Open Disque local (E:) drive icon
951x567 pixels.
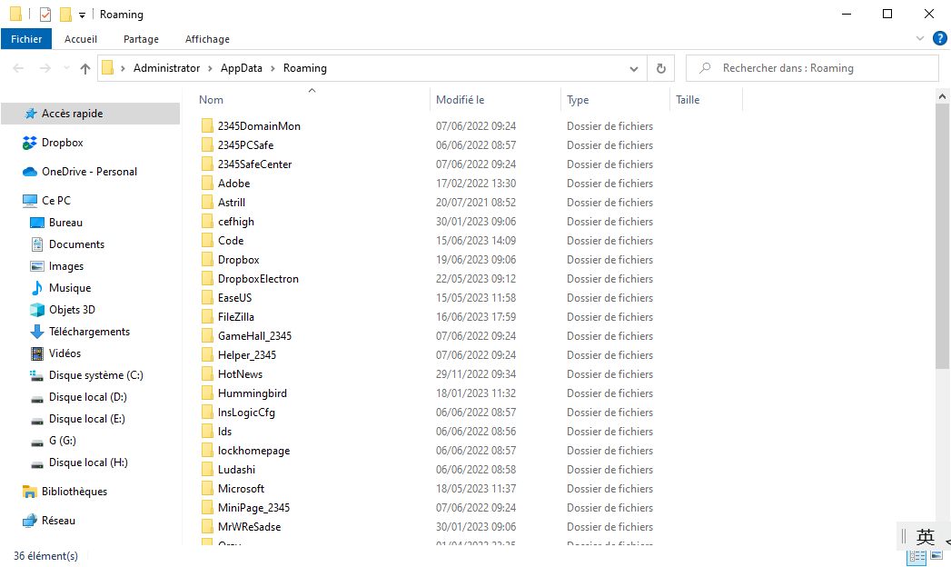[x=37, y=420]
